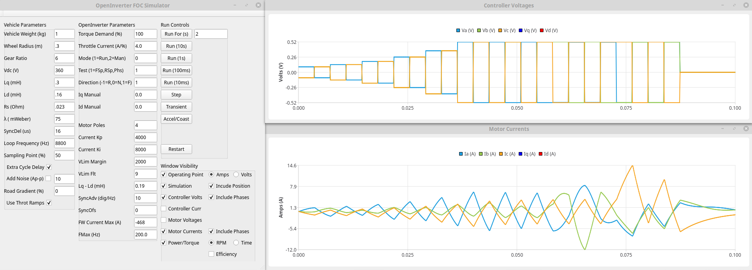
Task: Enable the Efficiency checkbox
Action: click(x=211, y=254)
